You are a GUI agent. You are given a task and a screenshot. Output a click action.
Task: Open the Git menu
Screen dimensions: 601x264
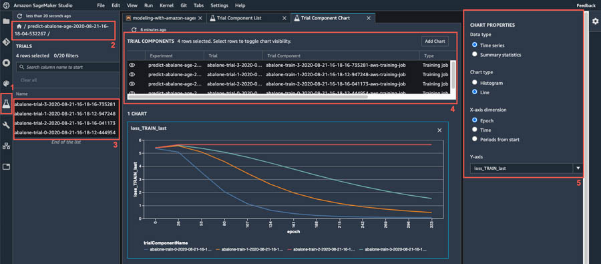[184, 6]
